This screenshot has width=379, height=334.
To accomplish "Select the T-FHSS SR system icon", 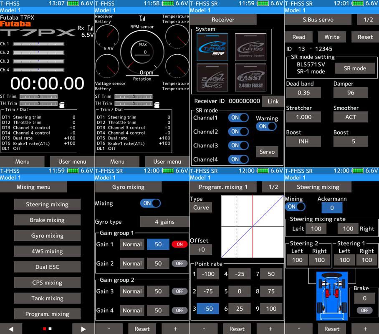I will pos(212,47).
